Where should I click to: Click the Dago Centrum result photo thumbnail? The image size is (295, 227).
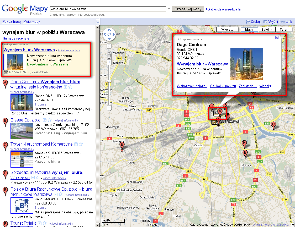22,102
